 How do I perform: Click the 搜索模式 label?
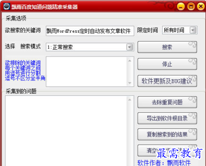pos(30,46)
